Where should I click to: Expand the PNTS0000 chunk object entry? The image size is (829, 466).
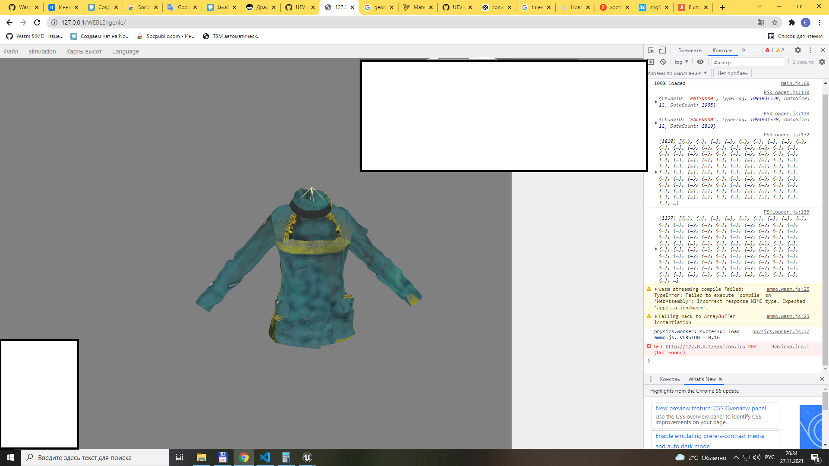(656, 102)
